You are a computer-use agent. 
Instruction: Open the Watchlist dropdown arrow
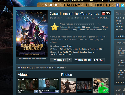pos(70,60)
